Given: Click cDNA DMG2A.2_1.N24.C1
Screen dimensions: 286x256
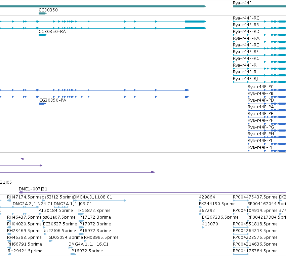Looking at the screenshot, I should pos(33,204).
